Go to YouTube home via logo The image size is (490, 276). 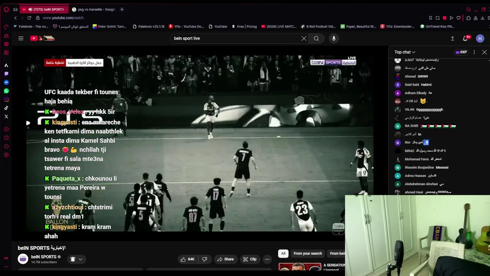(x=42, y=38)
